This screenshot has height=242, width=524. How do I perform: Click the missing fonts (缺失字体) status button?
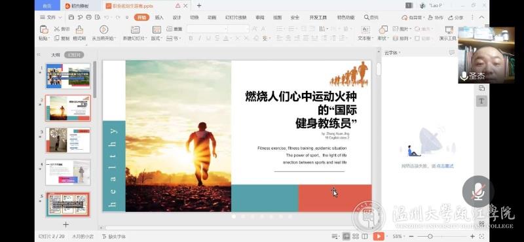click(114, 236)
